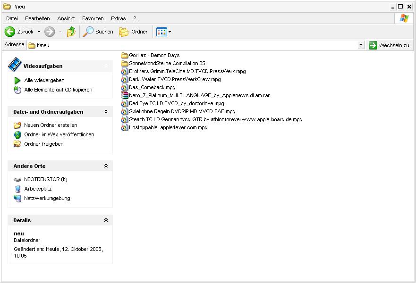416x283 pixels.
Task: Click inside the address path field
Action: tap(189, 45)
